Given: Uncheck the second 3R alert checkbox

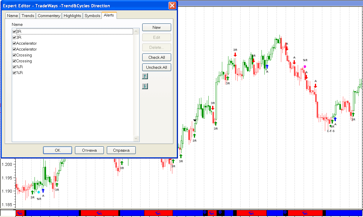Looking at the screenshot, I should [14, 37].
